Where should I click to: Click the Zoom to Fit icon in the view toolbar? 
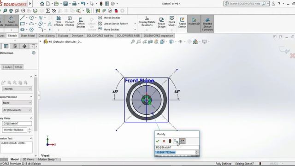(x=133, y=41)
